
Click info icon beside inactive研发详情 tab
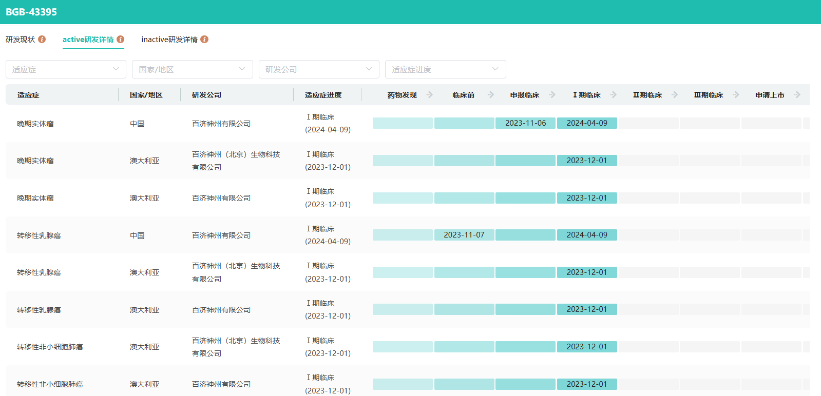coord(204,39)
